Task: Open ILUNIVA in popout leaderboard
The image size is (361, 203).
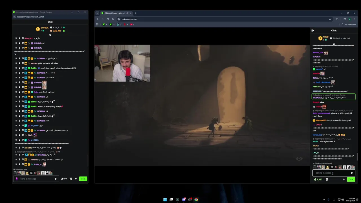Action: (x=45, y=28)
